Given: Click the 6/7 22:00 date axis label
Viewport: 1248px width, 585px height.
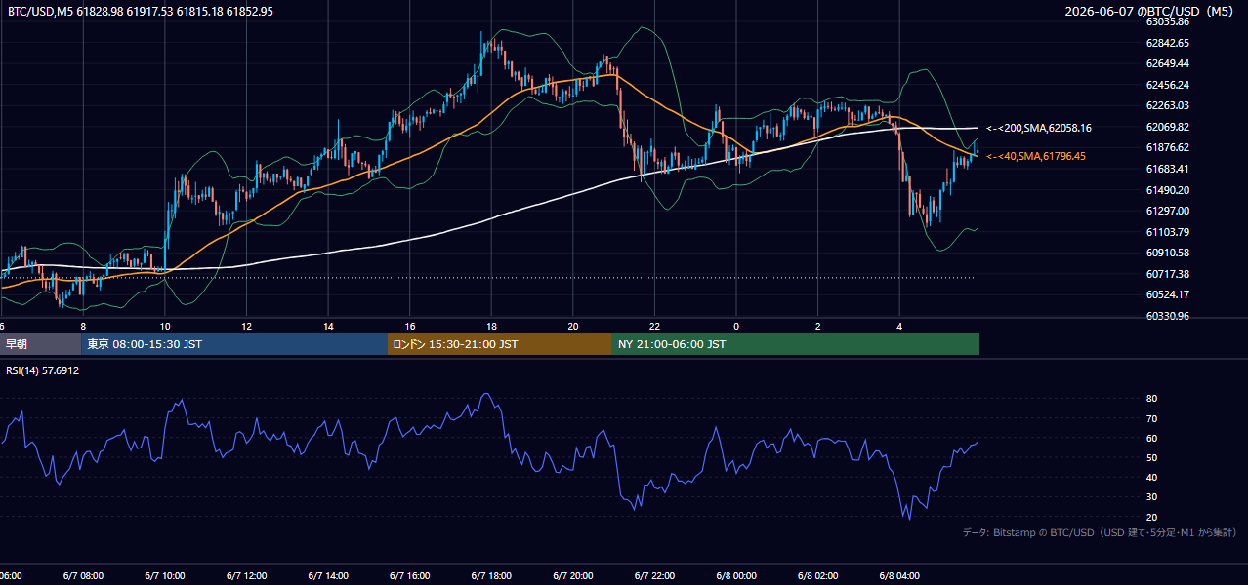Looking at the screenshot, I should 654,576.
